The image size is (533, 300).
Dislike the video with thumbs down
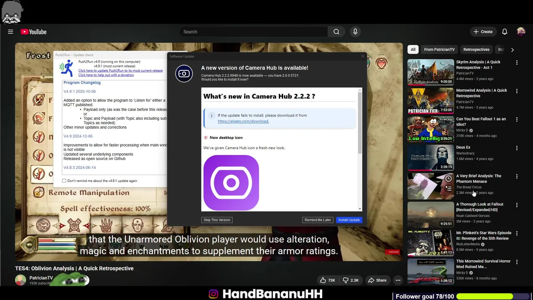click(351, 280)
